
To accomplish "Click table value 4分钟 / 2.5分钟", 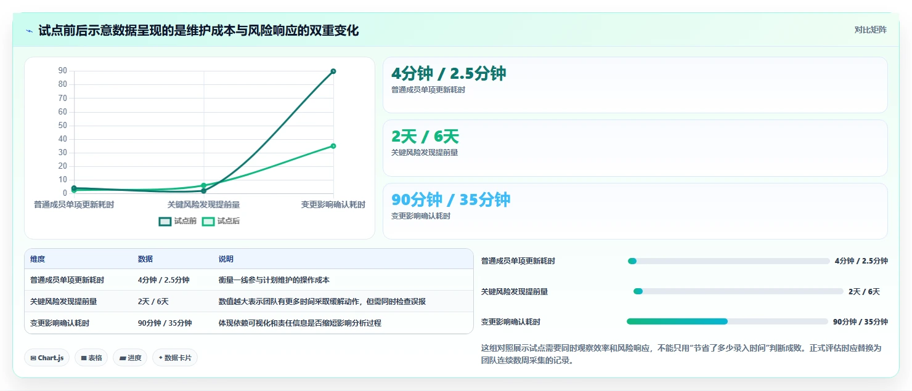I will pos(164,280).
